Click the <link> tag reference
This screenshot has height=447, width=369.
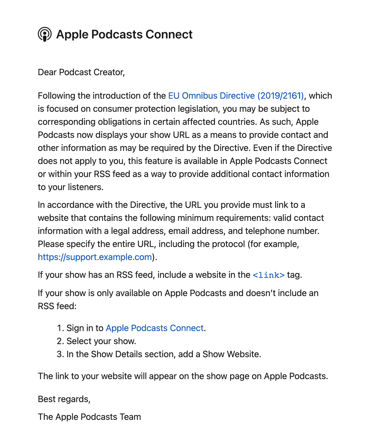coord(269,275)
